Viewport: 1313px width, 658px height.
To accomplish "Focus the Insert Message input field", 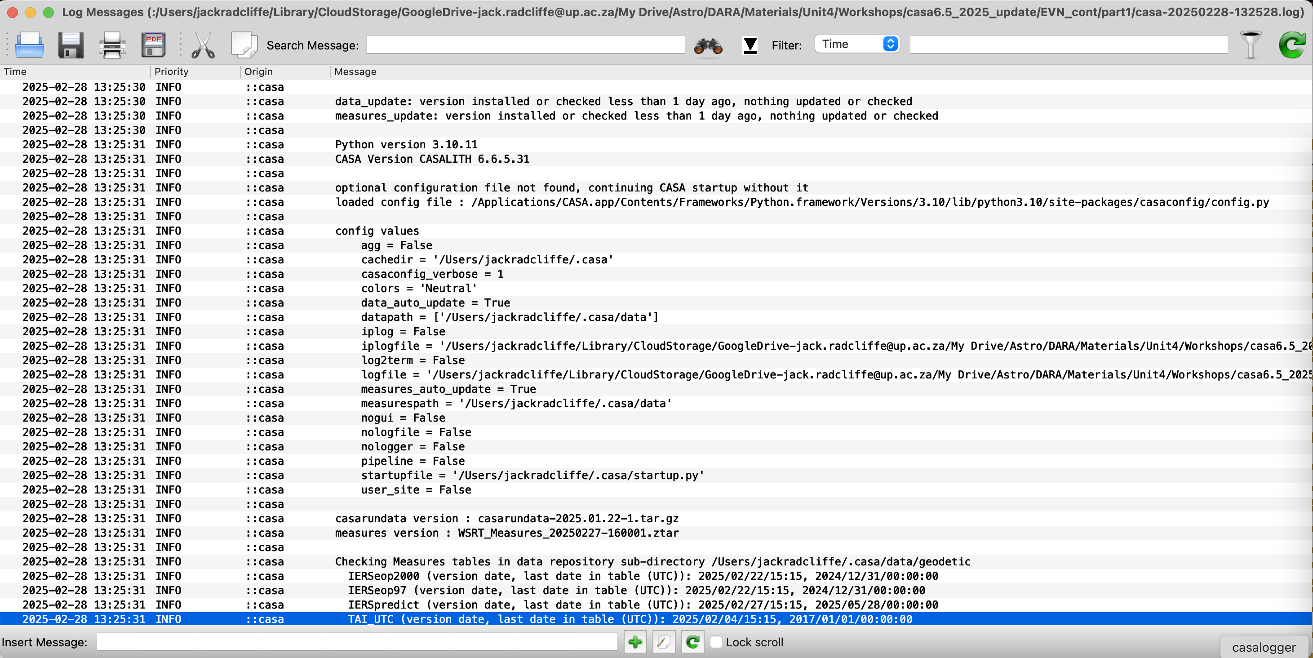I will click(x=357, y=642).
